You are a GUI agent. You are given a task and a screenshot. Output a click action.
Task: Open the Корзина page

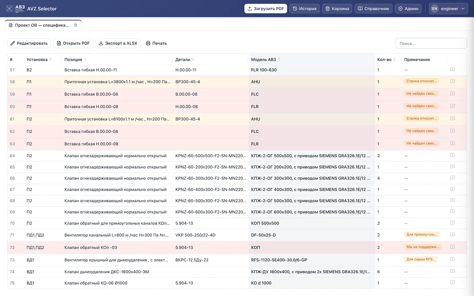point(337,9)
